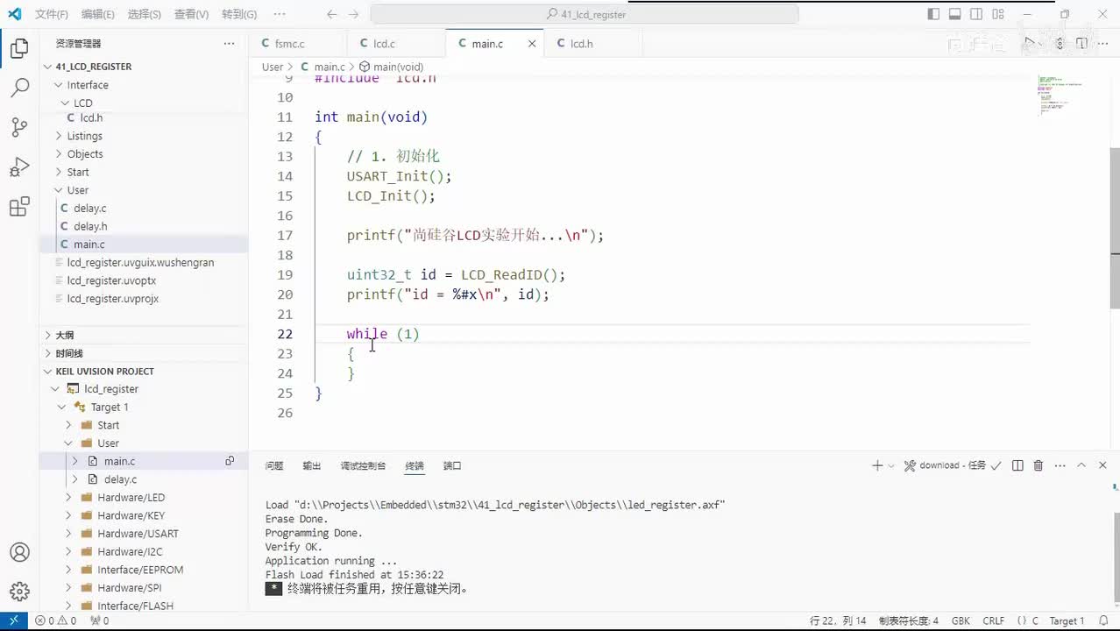Image resolution: width=1120 pixels, height=631 pixels.
Task: Open the 编辑(E) menu
Action: tap(97, 14)
